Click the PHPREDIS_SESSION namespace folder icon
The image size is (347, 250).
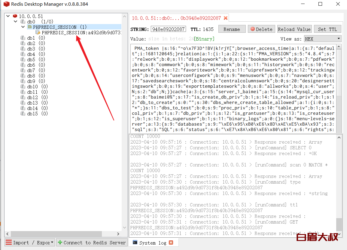pyautogui.click(x=30, y=27)
